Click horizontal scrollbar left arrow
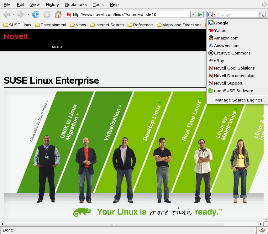Image resolution: width=268 pixels, height=234 pixels. (x=2, y=224)
